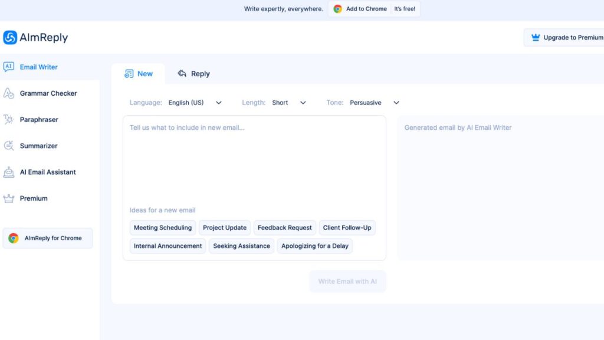The width and height of the screenshot is (604, 340).
Task: Choose Project Update idea chip
Action: [225, 228]
